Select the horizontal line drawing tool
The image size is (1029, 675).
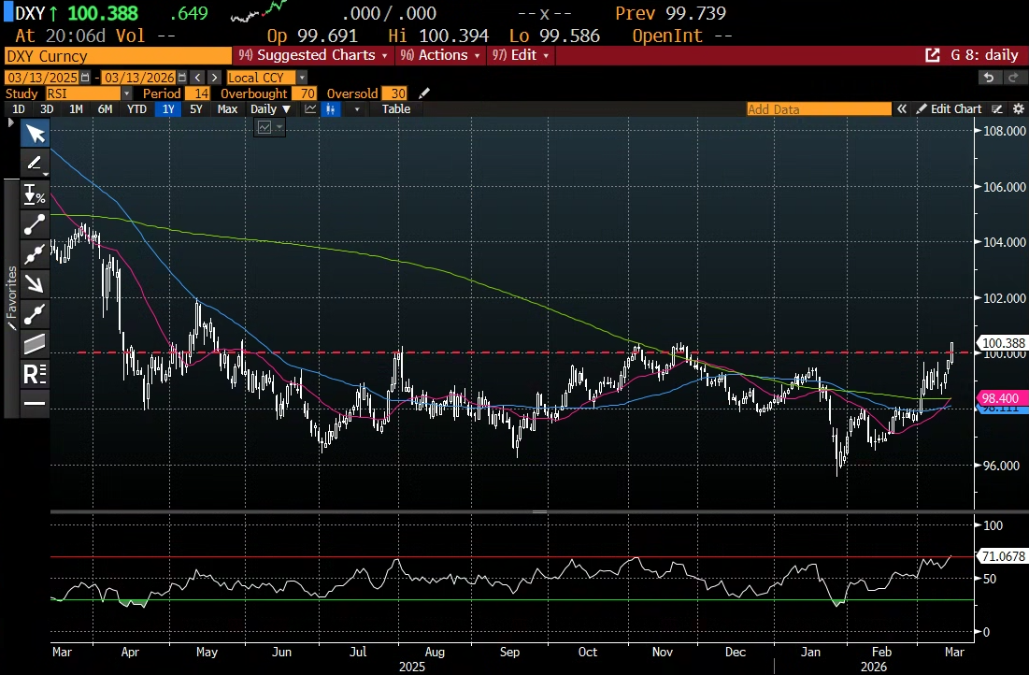35,404
